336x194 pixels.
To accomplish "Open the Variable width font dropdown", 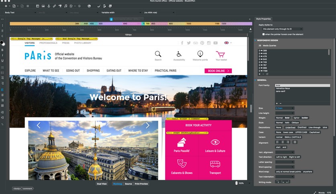I will pos(121,12).
